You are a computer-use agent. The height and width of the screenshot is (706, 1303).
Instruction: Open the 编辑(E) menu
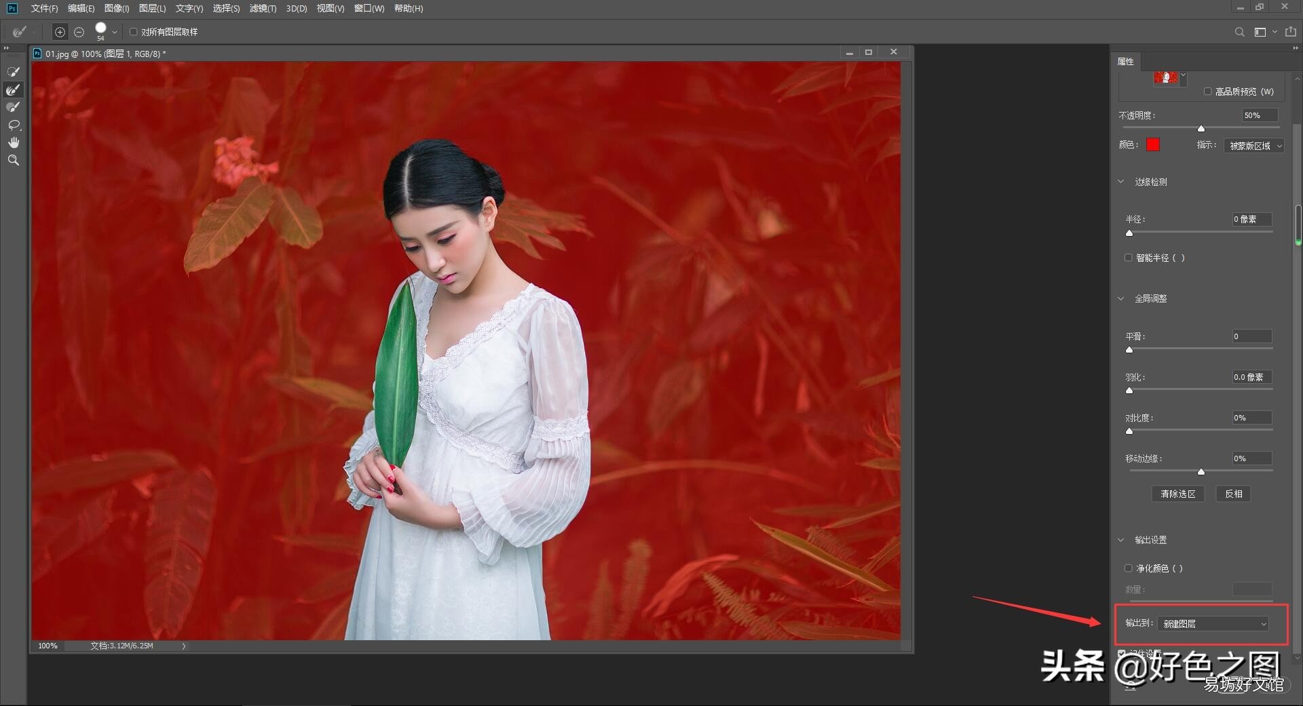81,8
